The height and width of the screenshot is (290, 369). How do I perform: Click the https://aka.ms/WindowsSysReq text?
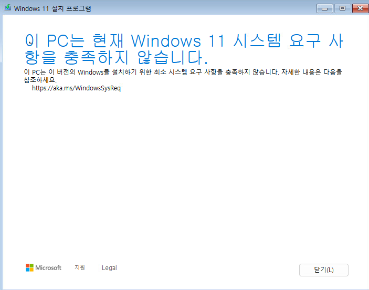click(76, 88)
